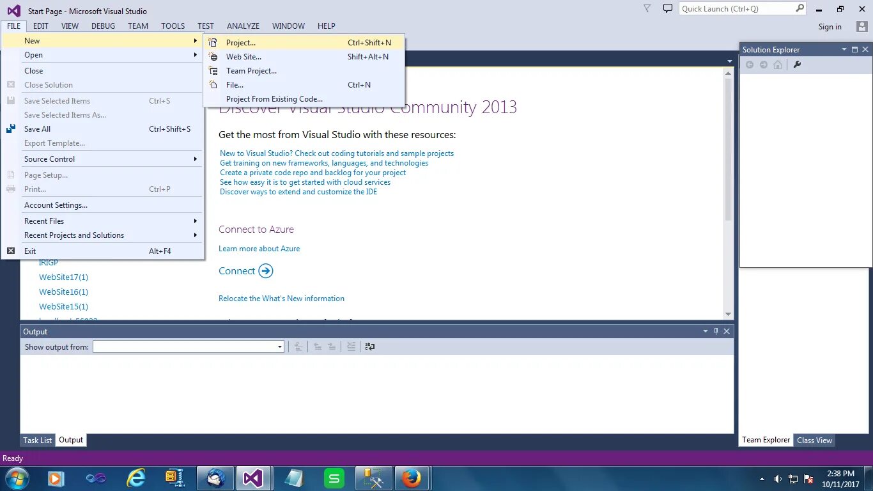Open Solution Explorer window position dropdown arrow
The image size is (873, 491).
844,49
